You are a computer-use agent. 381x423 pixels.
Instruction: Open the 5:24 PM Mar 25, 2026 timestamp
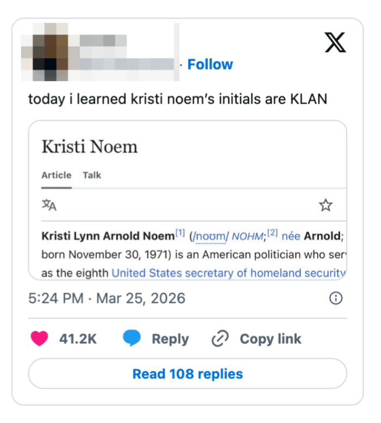click(x=107, y=298)
